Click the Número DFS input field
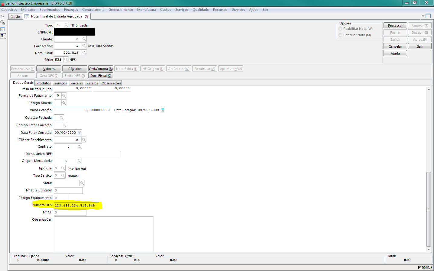434x271 pixels. point(77,206)
